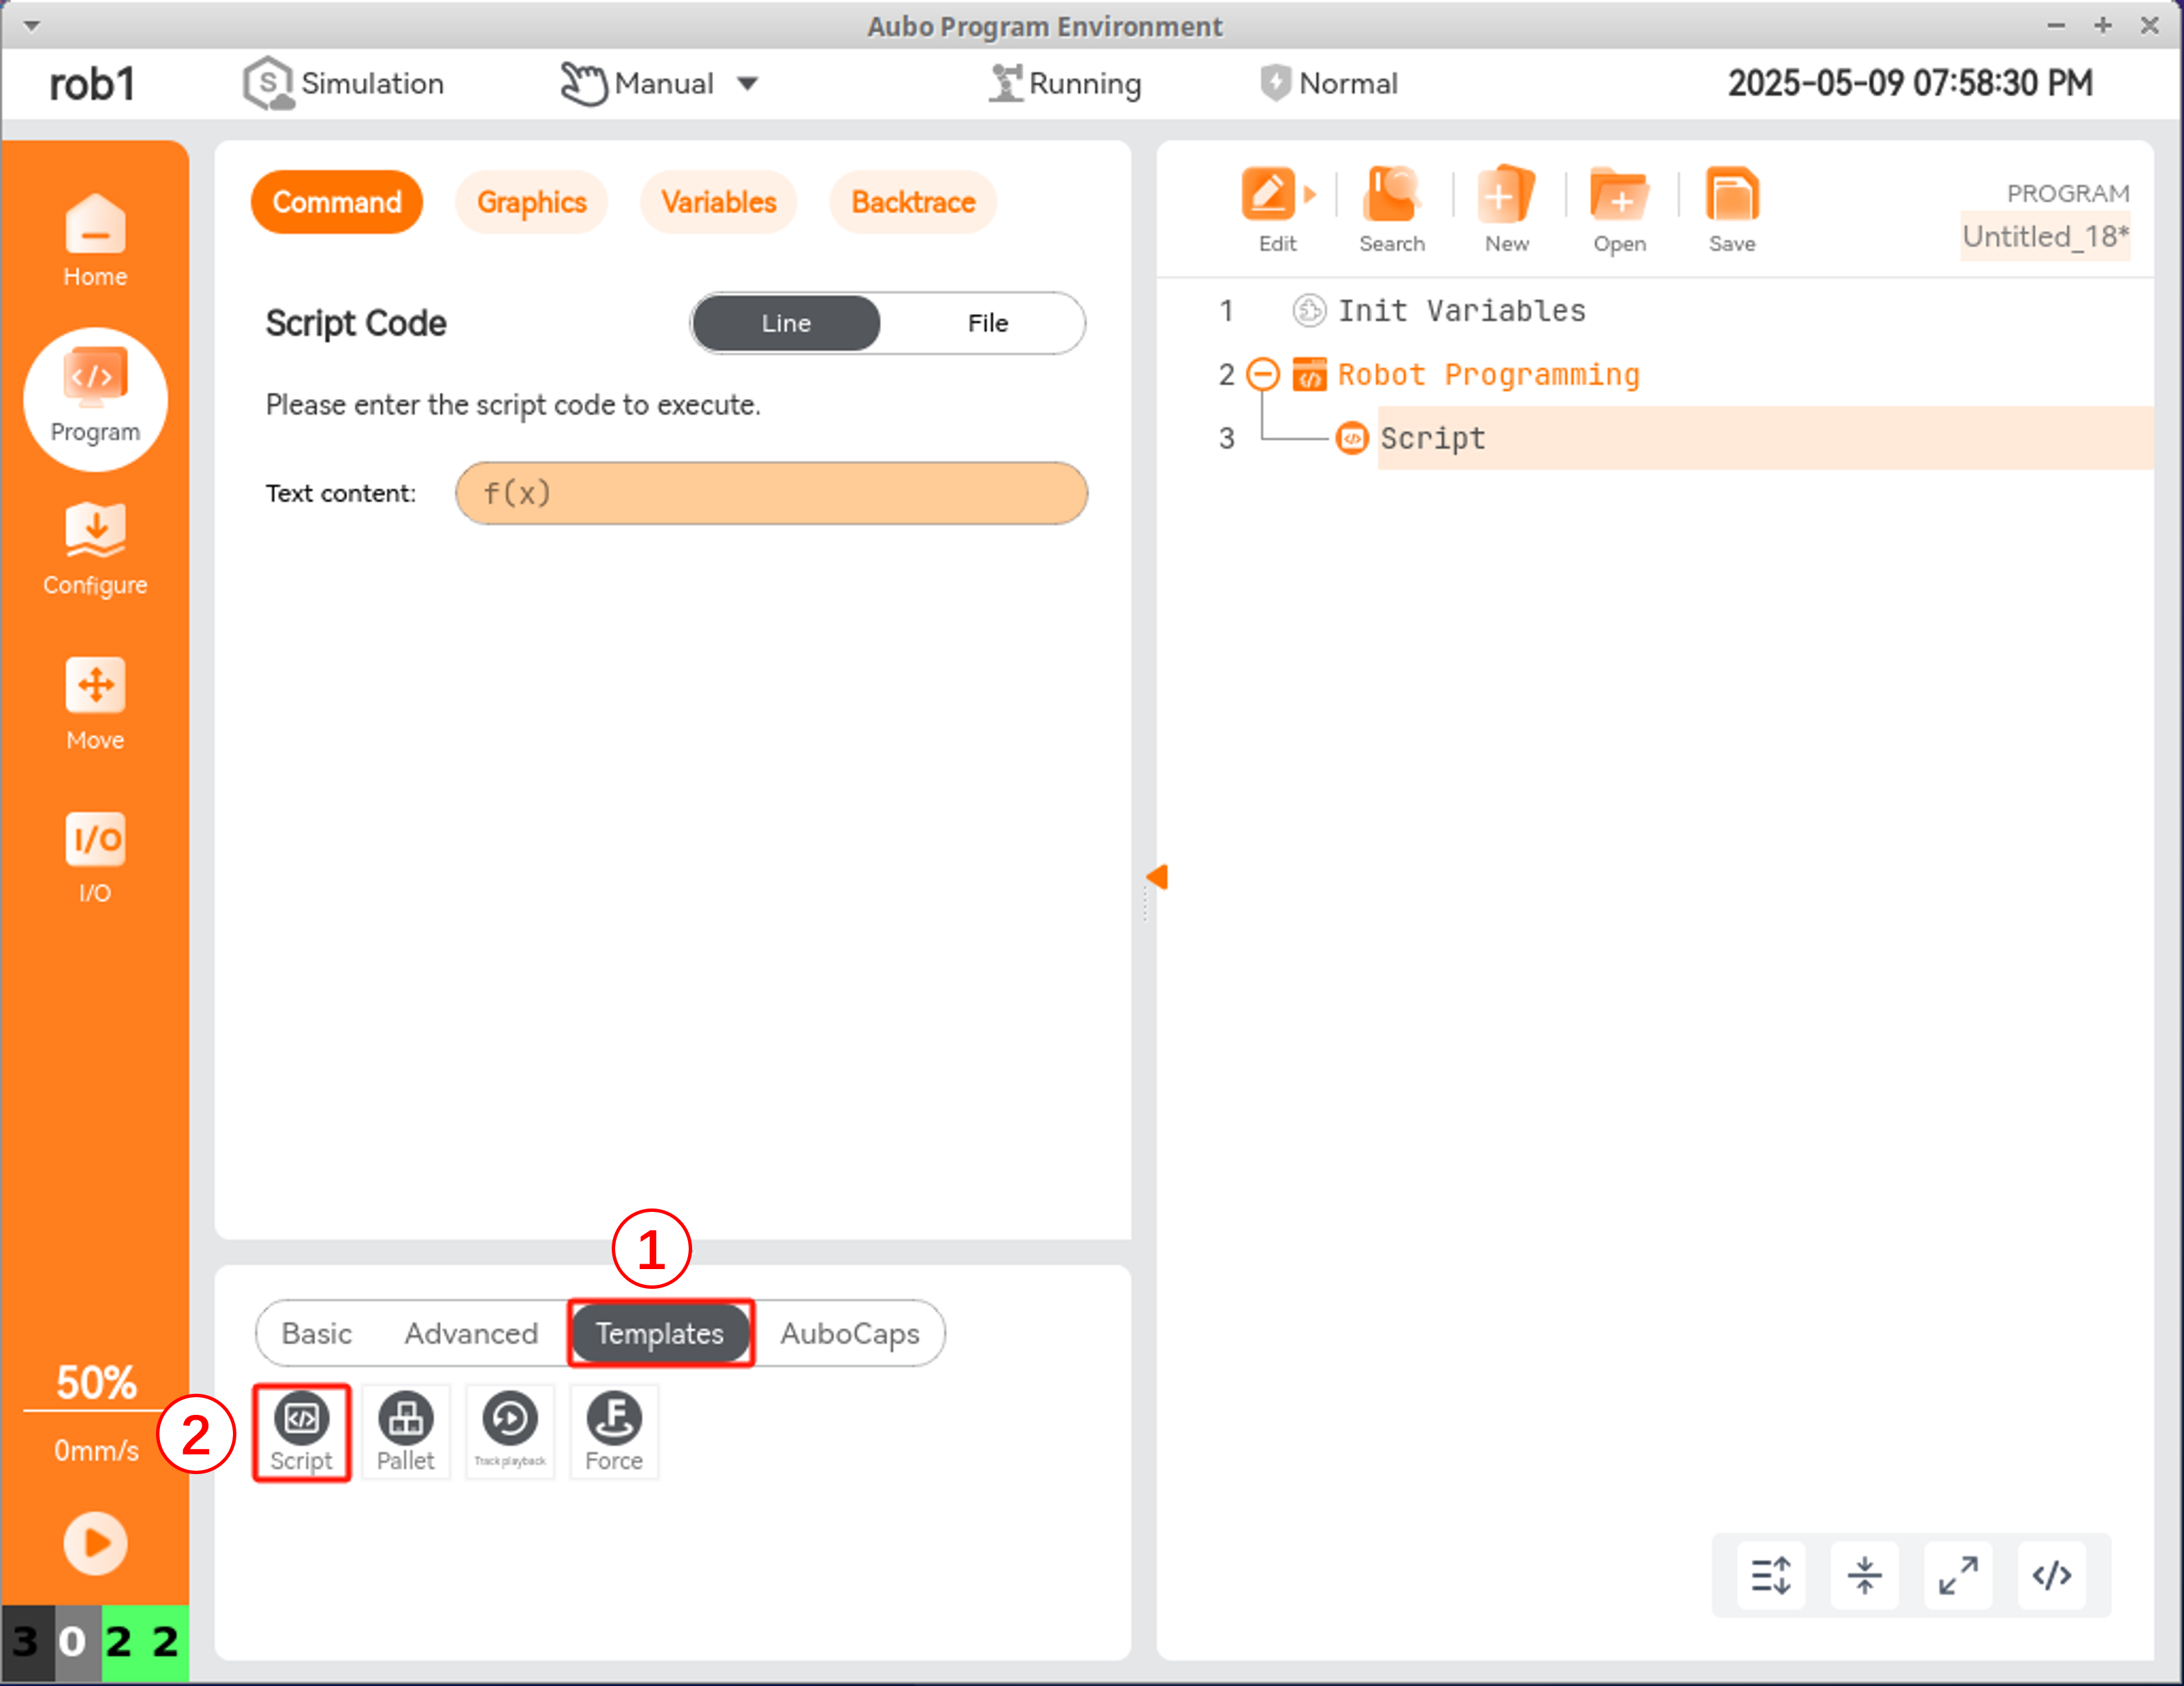This screenshot has width=2184, height=1686.
Task: Start program with the play button
Action: tap(96, 1543)
